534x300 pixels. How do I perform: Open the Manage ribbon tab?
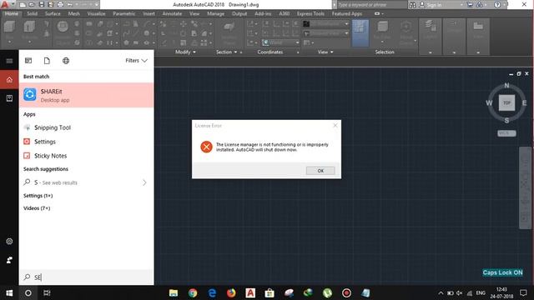pyautogui.click(x=215, y=13)
